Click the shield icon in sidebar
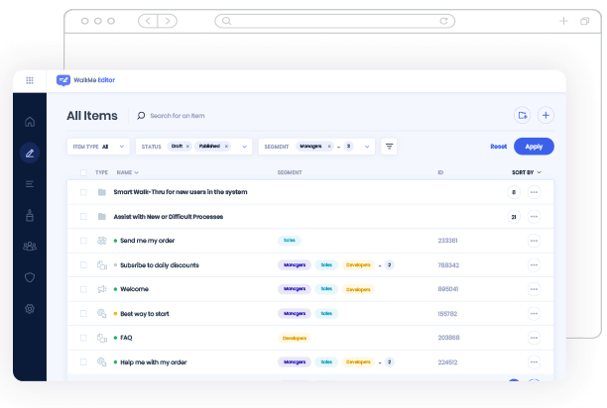This screenshot has height=408, width=607. 30,277
